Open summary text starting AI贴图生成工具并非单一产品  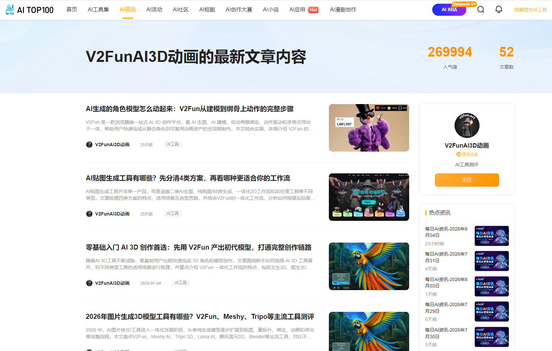coord(200,195)
